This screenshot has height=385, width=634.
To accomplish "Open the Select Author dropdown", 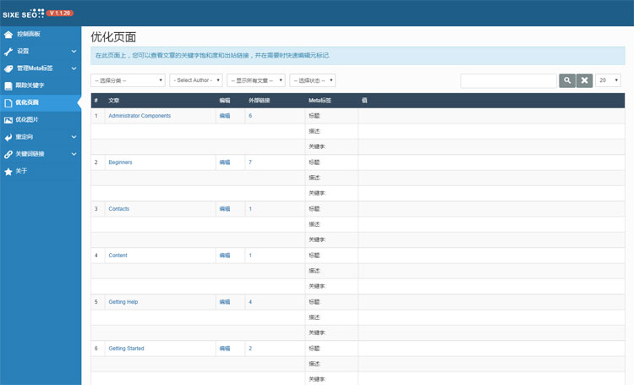I will pos(196,80).
